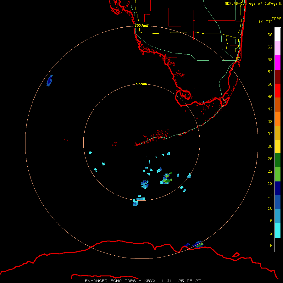Viewport: 283px width, 283px height.
Task: Click the TOPS legend title
Action: pyautogui.click(x=276, y=19)
